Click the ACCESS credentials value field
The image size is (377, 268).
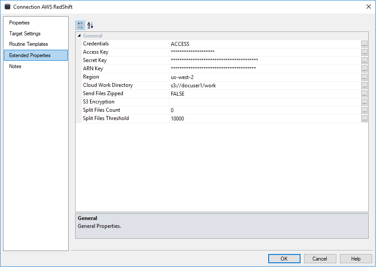(265, 44)
